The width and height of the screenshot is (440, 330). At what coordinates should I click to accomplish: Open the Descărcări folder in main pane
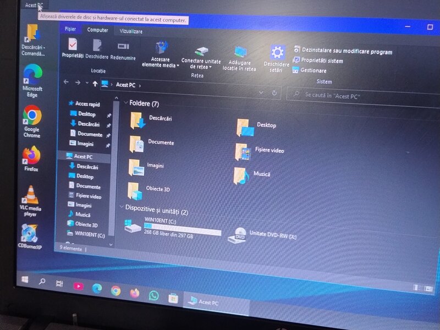[137, 119]
